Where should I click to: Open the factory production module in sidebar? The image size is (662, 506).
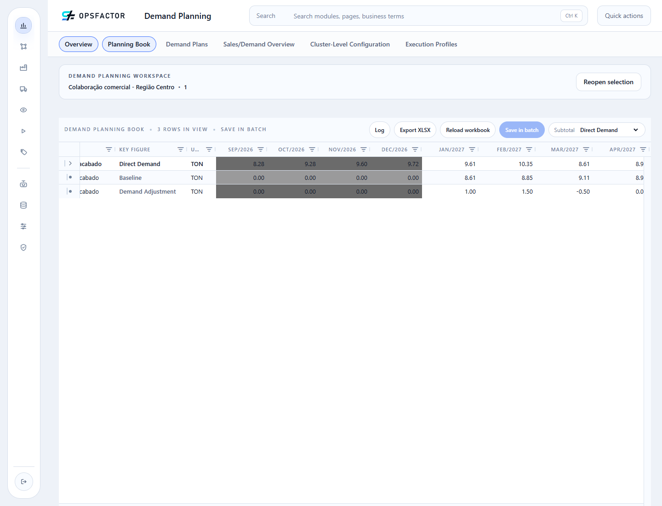pos(23,68)
